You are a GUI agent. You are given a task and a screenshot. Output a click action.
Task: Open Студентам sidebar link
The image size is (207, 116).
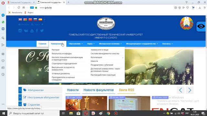pos(34,105)
